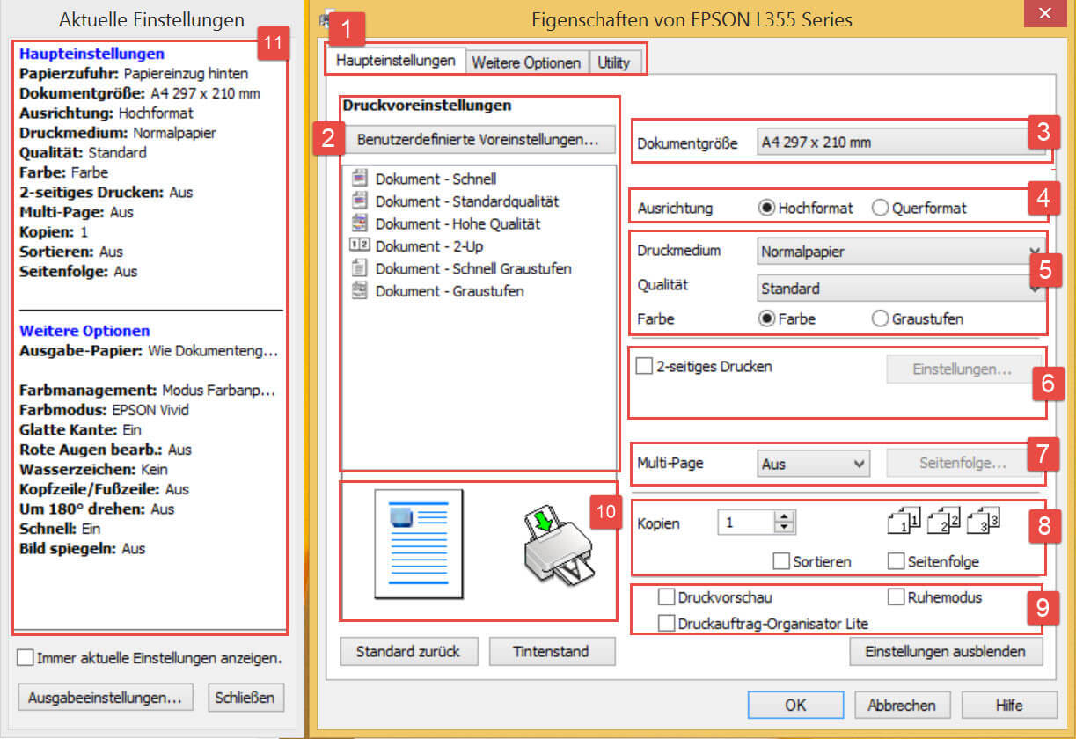
Task: Click the Schließen button
Action: point(246,698)
